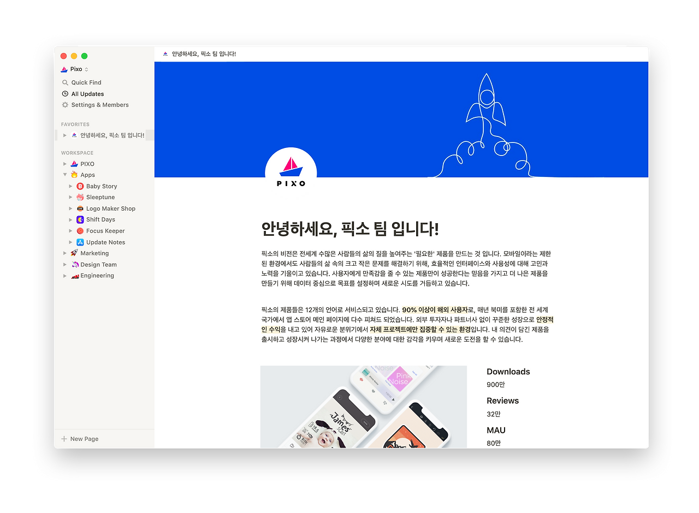Open favorite page 안녕하세요, 픽소 팀 입니다!
The height and width of the screenshot is (513, 699).
[x=112, y=135]
